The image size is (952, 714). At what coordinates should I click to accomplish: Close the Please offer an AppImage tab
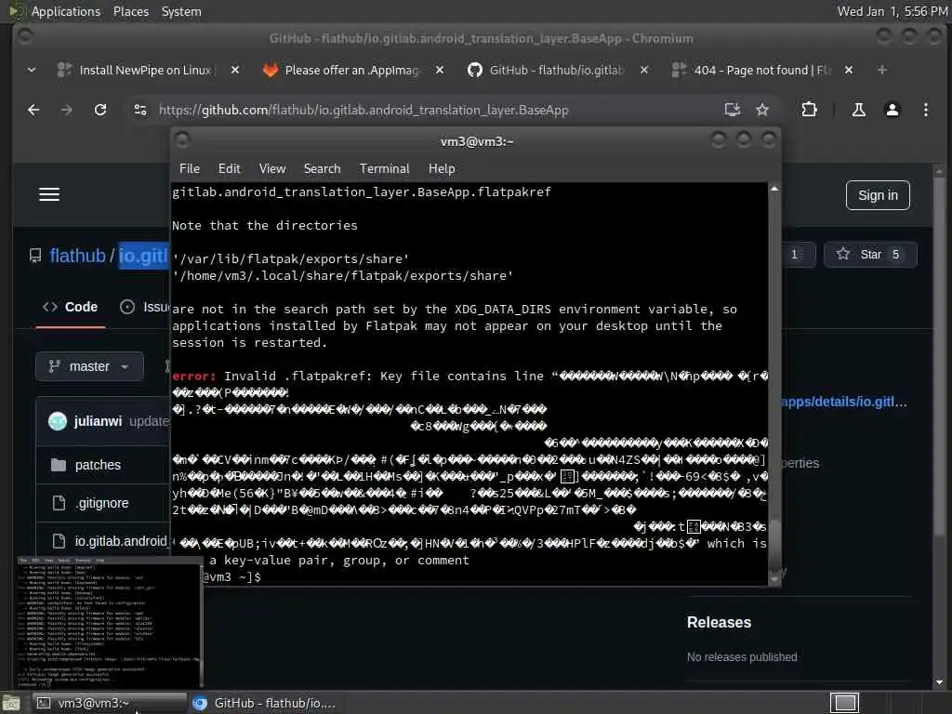(440, 71)
